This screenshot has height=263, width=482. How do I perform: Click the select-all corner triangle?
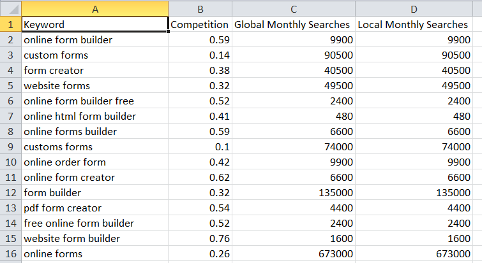[x=10, y=9]
